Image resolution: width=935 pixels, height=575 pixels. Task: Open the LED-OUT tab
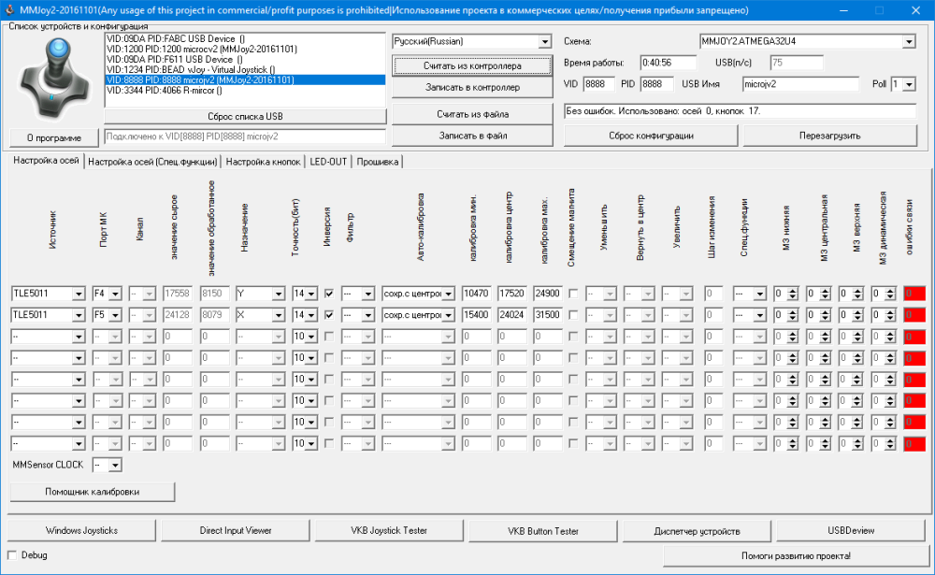click(x=328, y=162)
